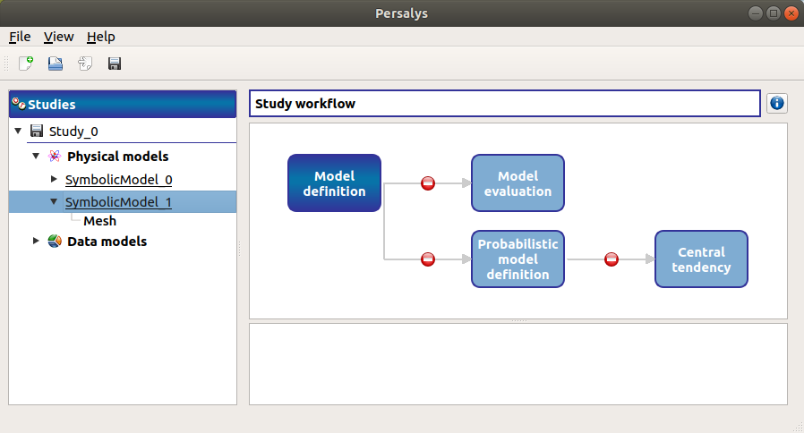Click the Import Python script icon
The image size is (804, 433).
tap(85, 64)
